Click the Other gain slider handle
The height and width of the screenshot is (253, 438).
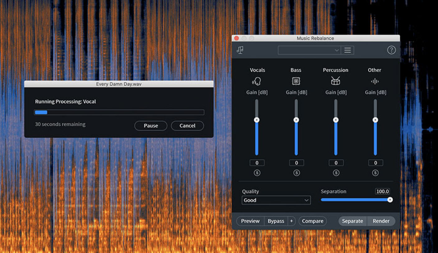[x=375, y=120]
